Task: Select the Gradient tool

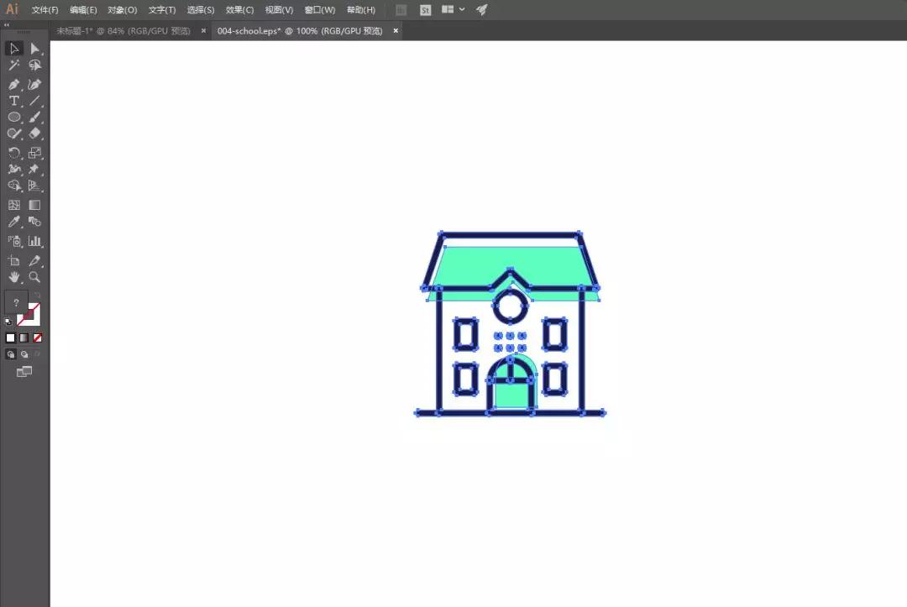Action: 34,205
